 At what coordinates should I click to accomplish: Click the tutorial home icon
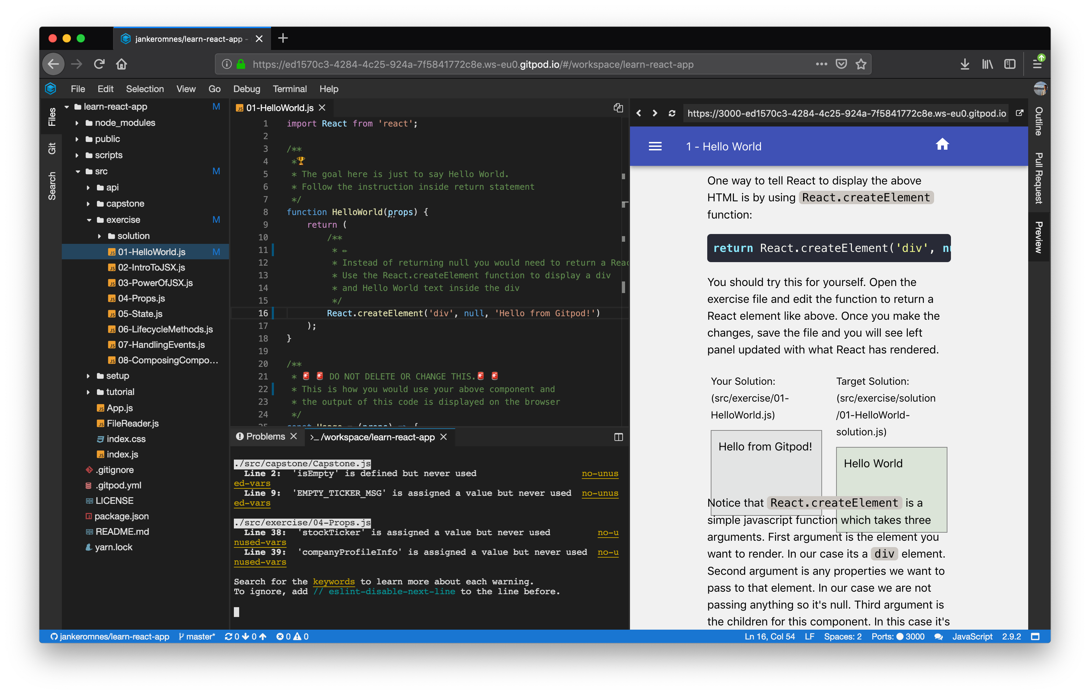[x=942, y=144]
